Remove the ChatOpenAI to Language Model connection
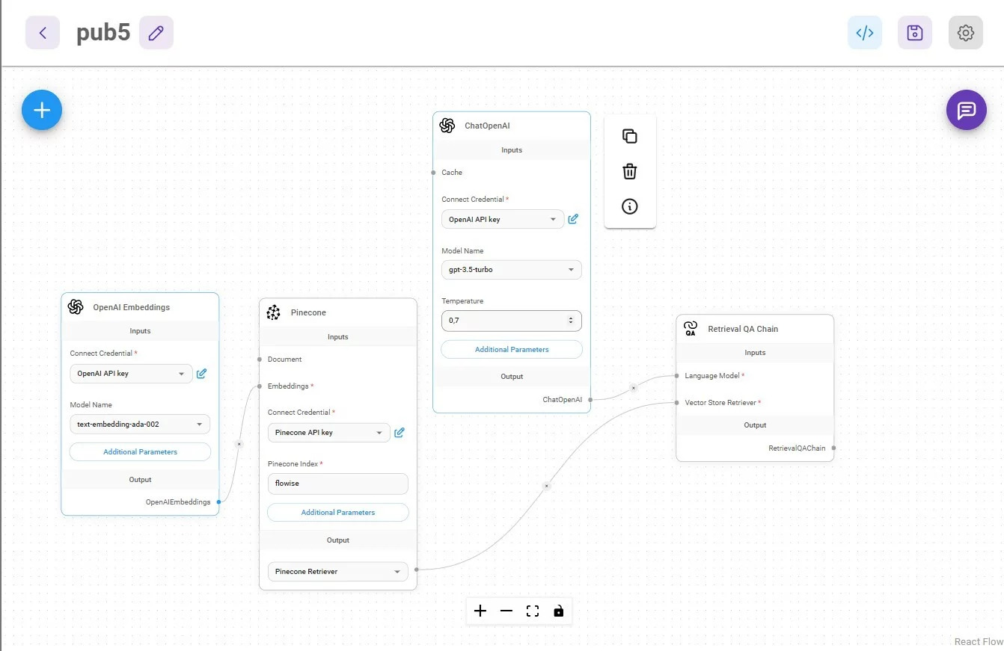 point(634,387)
